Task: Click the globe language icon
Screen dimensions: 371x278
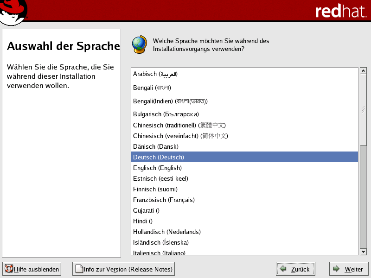Action: pos(139,44)
